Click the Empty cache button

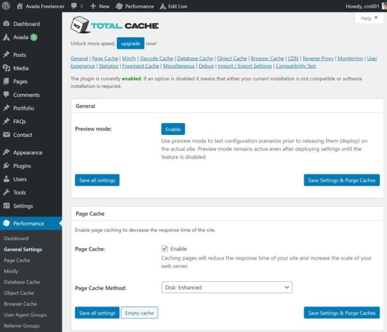tap(139, 313)
